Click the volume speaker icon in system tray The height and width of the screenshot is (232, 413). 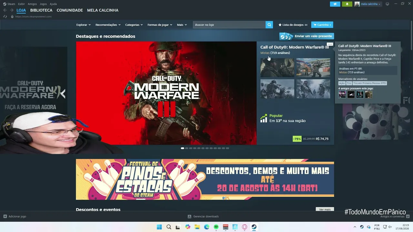point(390,227)
